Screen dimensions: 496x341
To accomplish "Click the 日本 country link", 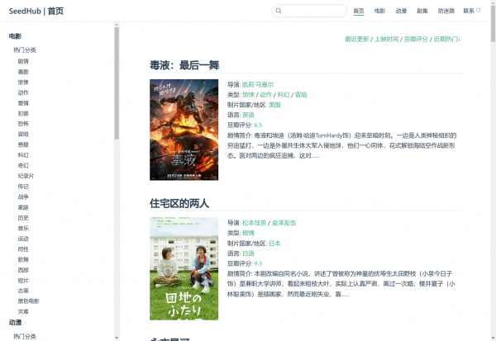I will [274, 244].
